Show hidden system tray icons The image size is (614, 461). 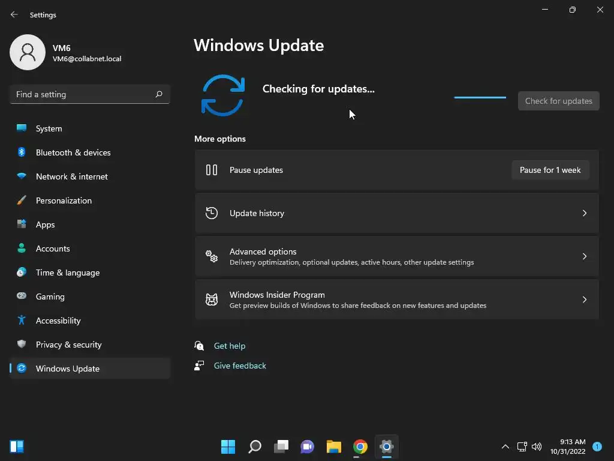click(x=505, y=447)
